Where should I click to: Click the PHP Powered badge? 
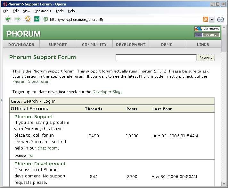click(x=207, y=35)
